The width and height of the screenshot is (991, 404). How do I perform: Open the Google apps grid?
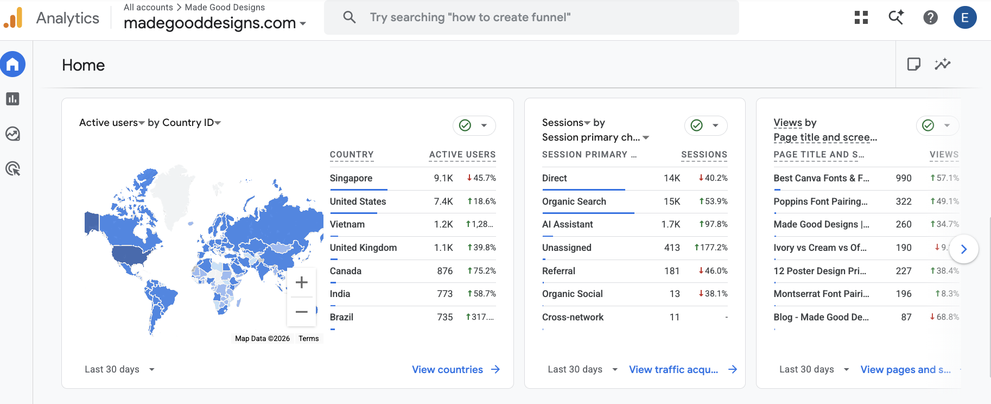[x=861, y=17]
